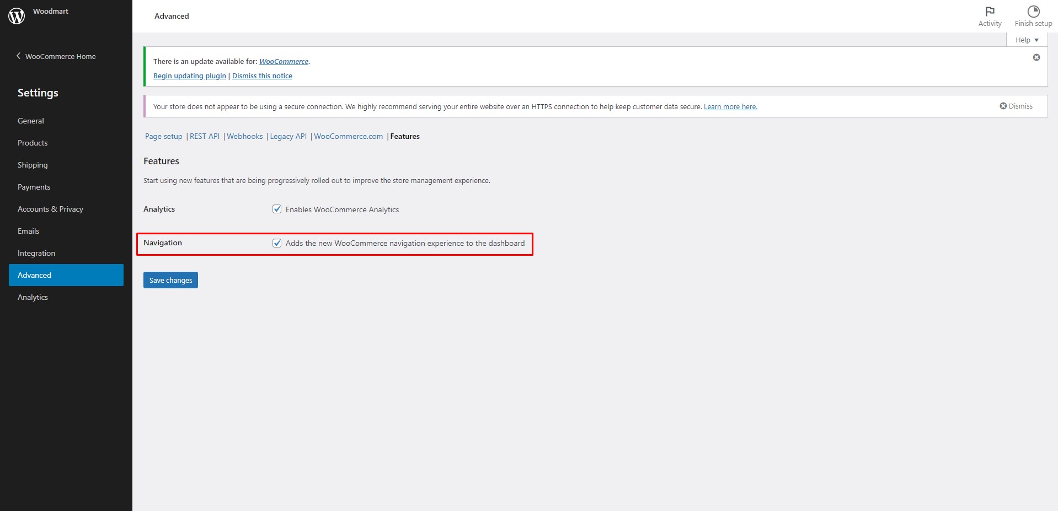
Task: Click the Navigation row label
Action: click(163, 243)
